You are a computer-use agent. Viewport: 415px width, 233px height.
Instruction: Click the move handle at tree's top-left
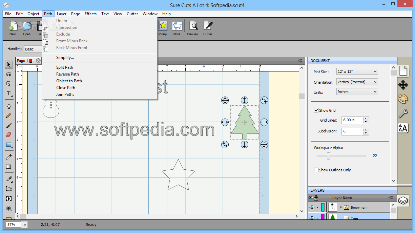[225, 100]
